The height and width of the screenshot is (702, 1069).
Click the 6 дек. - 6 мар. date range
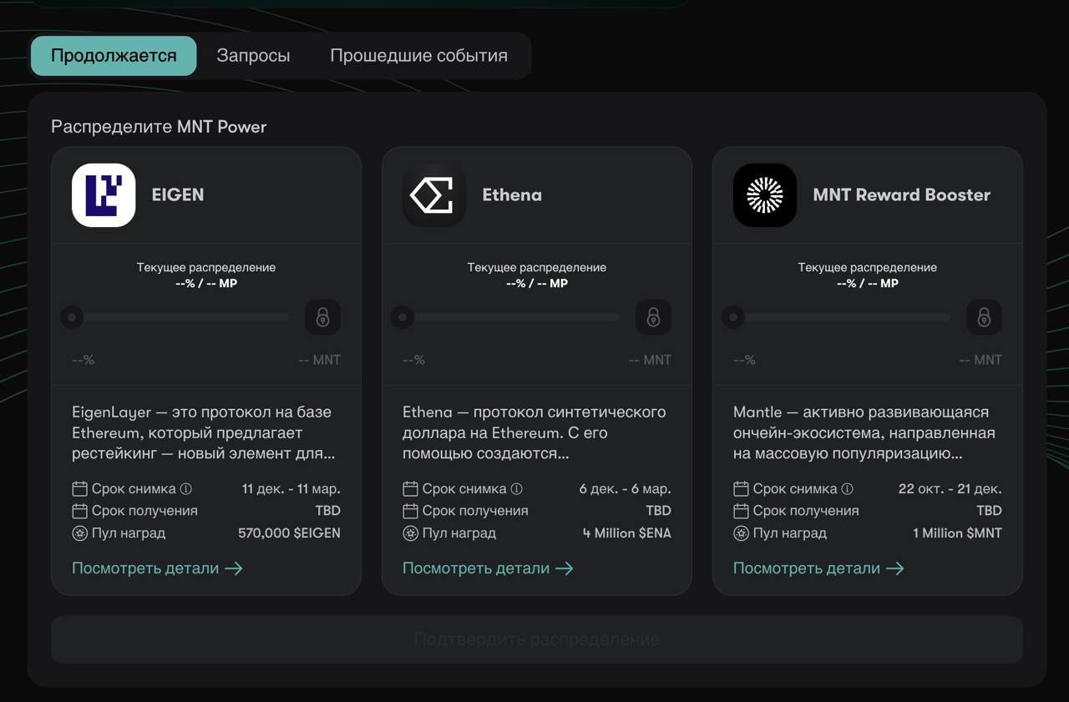[626, 489]
